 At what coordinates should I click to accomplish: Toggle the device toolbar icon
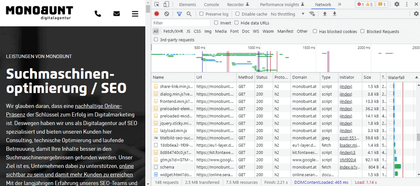(166, 4)
